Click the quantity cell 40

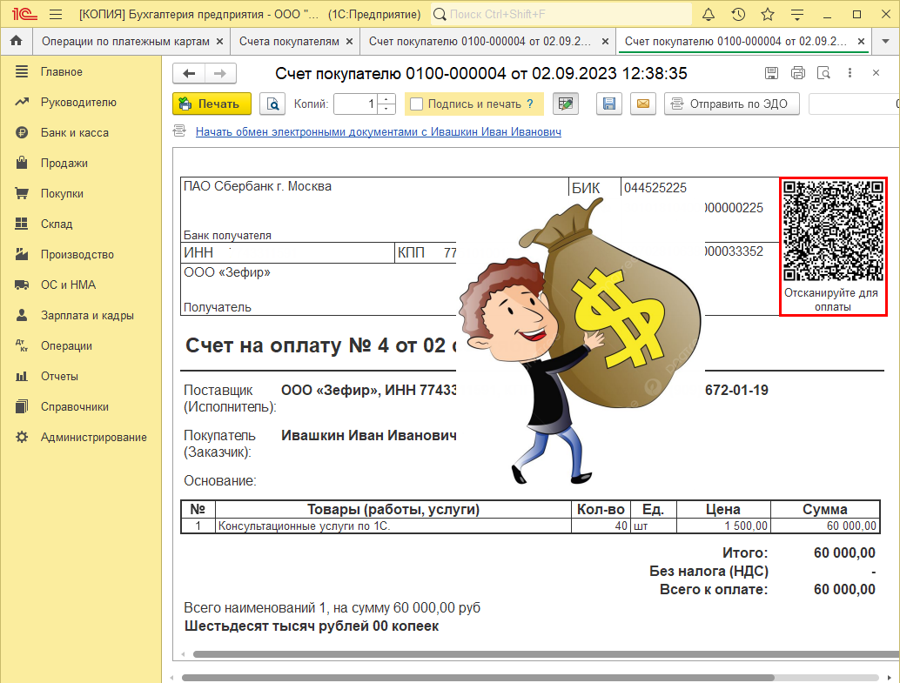coord(601,526)
